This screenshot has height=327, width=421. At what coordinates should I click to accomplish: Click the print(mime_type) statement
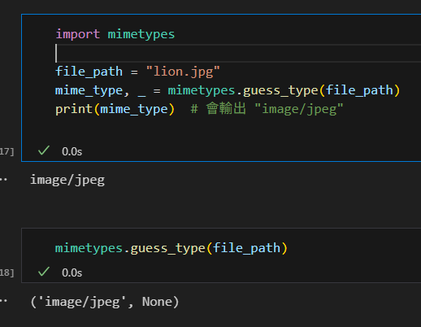pos(115,109)
